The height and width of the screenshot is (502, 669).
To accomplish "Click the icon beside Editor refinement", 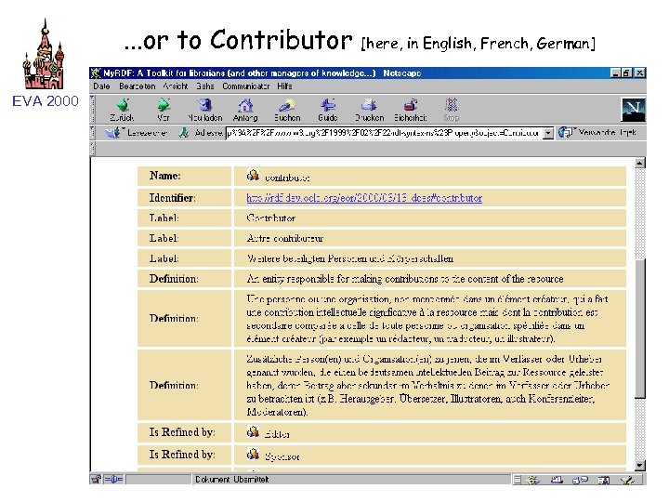I will [253, 431].
